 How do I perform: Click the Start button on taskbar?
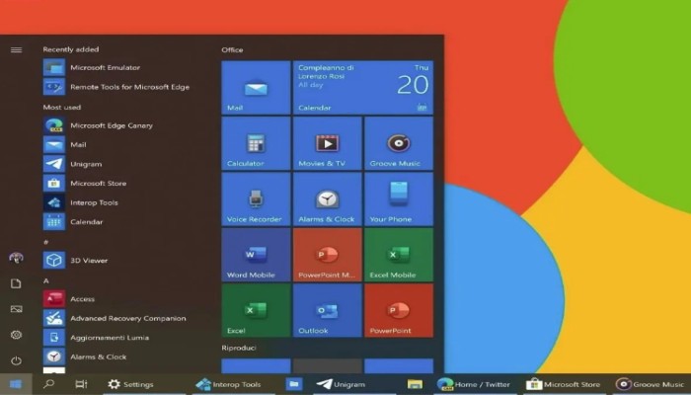click(x=16, y=384)
